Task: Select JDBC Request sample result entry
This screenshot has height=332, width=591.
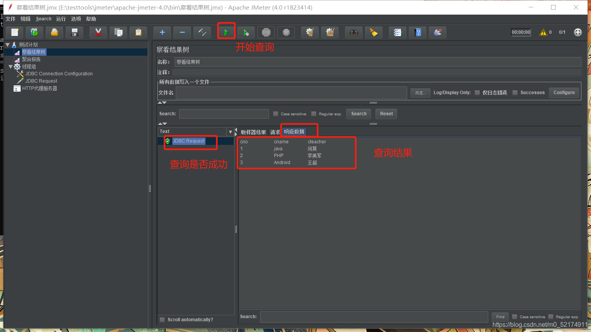Action: (189, 141)
